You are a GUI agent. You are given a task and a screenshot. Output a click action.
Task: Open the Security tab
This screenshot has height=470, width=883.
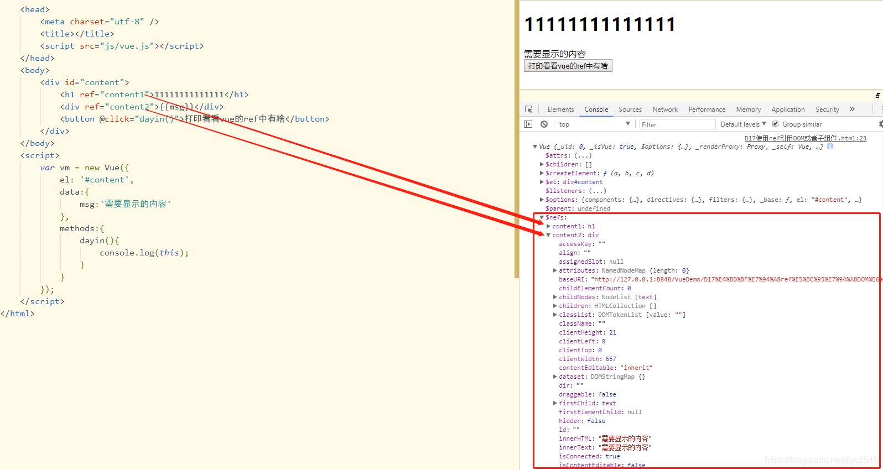(x=827, y=109)
